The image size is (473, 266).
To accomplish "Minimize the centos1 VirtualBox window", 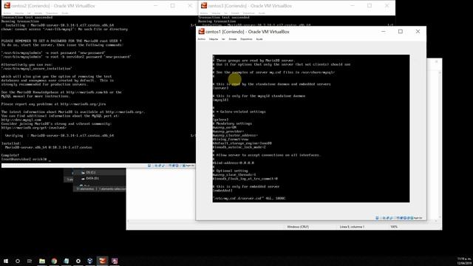I will [x=383, y=32].
